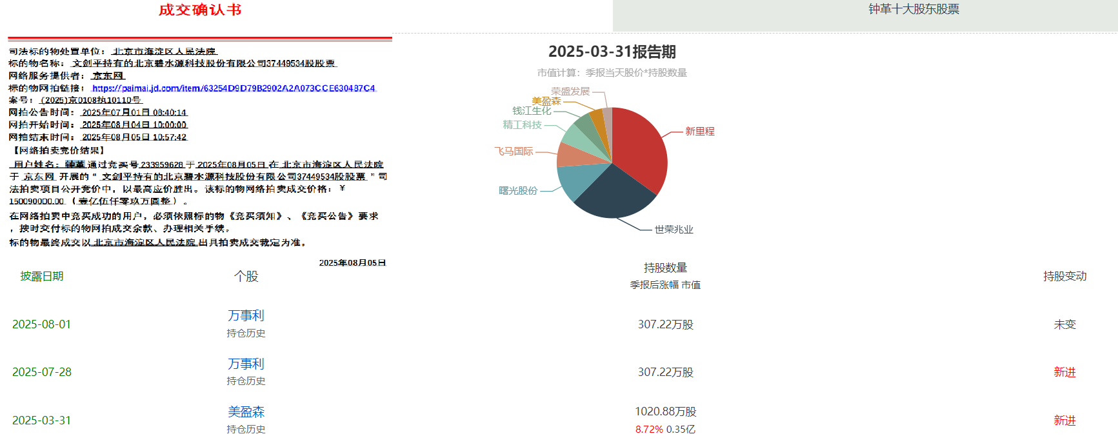The height and width of the screenshot is (445, 1118).
Task: View 持仓历史 for the 美盈森 row
Action: coord(246,430)
